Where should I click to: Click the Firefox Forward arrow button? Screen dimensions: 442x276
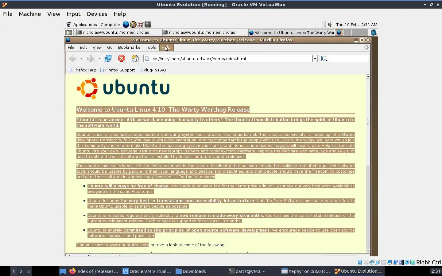(x=91, y=59)
